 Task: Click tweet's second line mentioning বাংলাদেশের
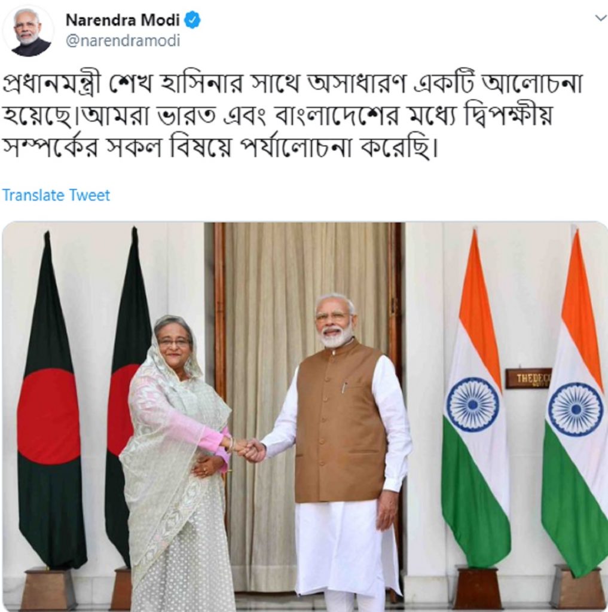coord(277,116)
